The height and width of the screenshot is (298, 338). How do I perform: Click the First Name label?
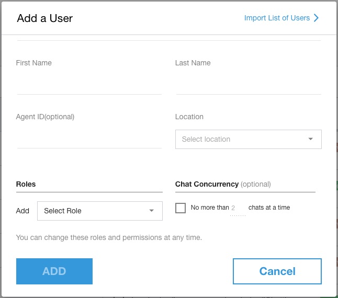pyautogui.click(x=34, y=63)
